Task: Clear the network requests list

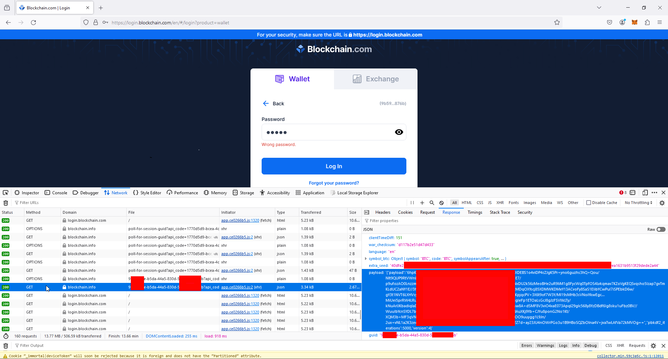Action: [6, 203]
